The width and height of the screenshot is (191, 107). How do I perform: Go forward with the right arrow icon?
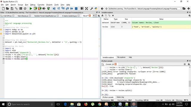(x=106, y=9)
